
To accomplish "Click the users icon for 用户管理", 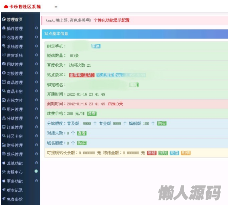I will (4, 109).
